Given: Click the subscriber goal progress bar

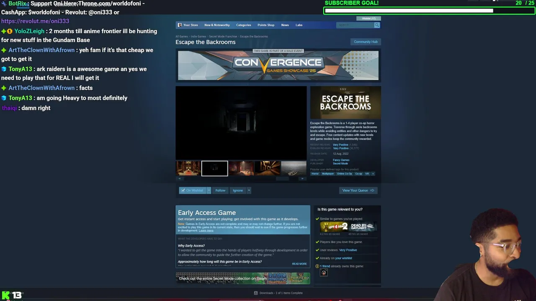Looking at the screenshot, I should pos(429,10).
